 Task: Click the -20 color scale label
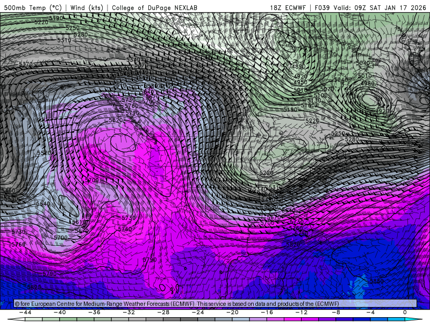[x=233, y=312]
